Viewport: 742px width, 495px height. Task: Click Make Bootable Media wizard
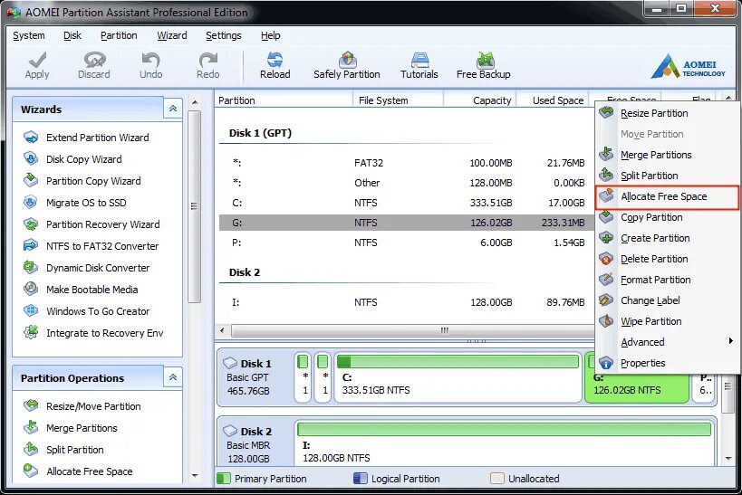click(x=92, y=290)
